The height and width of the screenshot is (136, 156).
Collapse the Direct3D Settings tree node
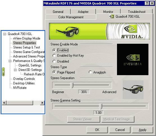[x=15, y=70]
